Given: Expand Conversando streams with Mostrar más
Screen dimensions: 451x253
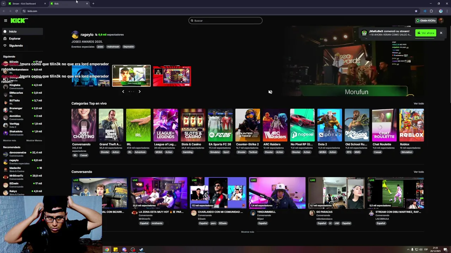Looking at the screenshot, I should (x=247, y=232).
